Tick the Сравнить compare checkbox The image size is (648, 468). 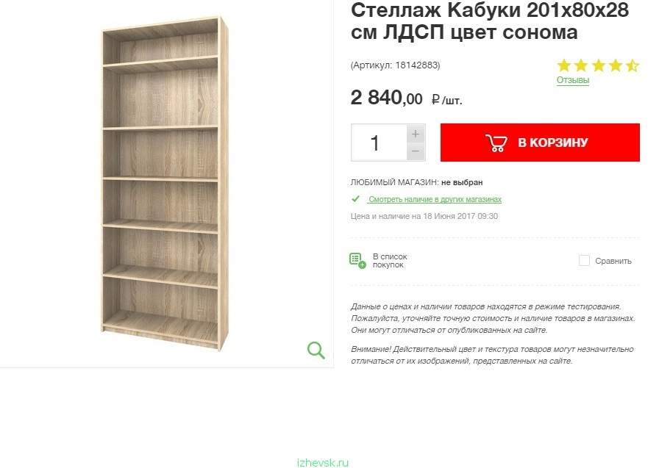(584, 260)
